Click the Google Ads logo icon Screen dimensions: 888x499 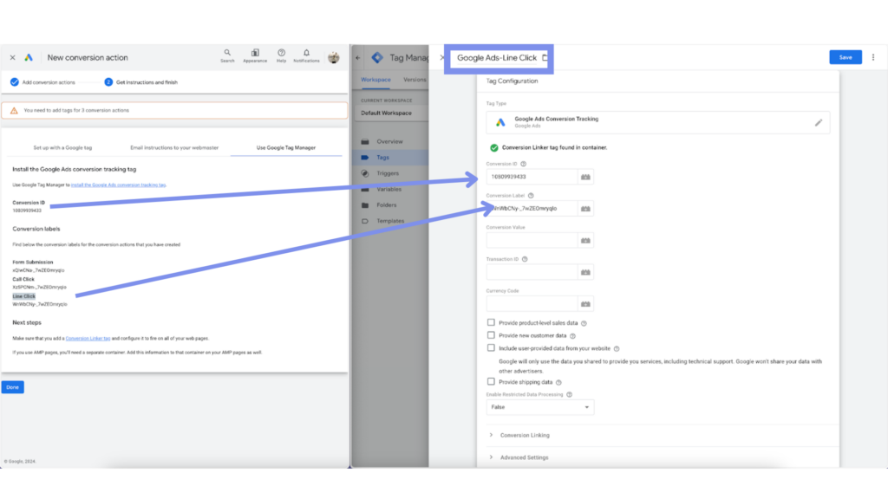[29, 58]
